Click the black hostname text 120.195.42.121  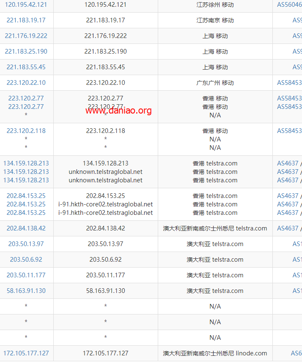point(106,5)
